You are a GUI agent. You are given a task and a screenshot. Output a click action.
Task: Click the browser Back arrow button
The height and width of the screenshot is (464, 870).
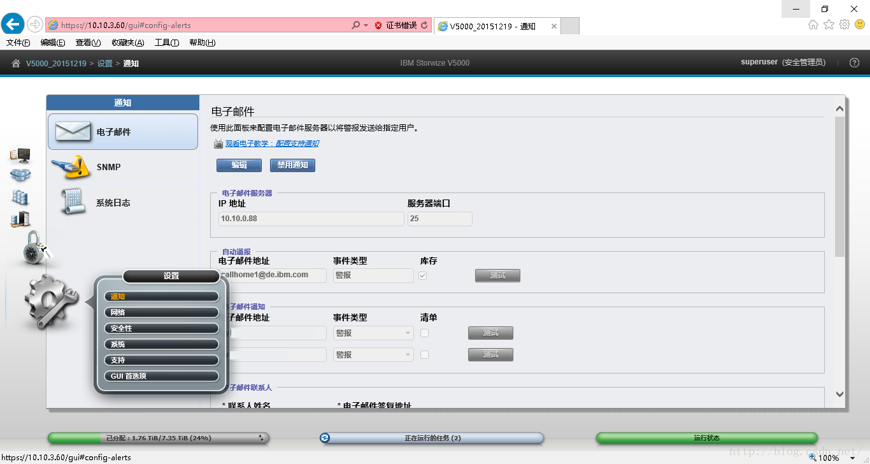13,25
